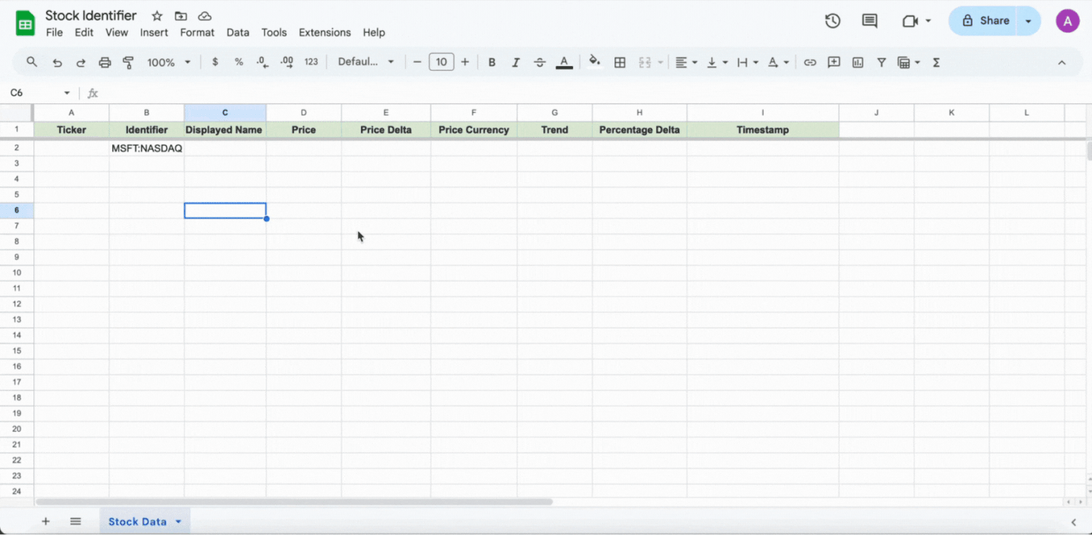Screen dimensions: 1092x535
Task: Open the zoom 100% dropdown
Action: (169, 63)
